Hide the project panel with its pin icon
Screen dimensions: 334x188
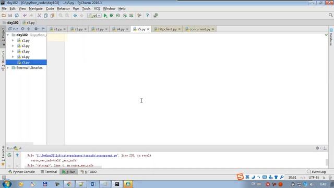coord(43,29)
